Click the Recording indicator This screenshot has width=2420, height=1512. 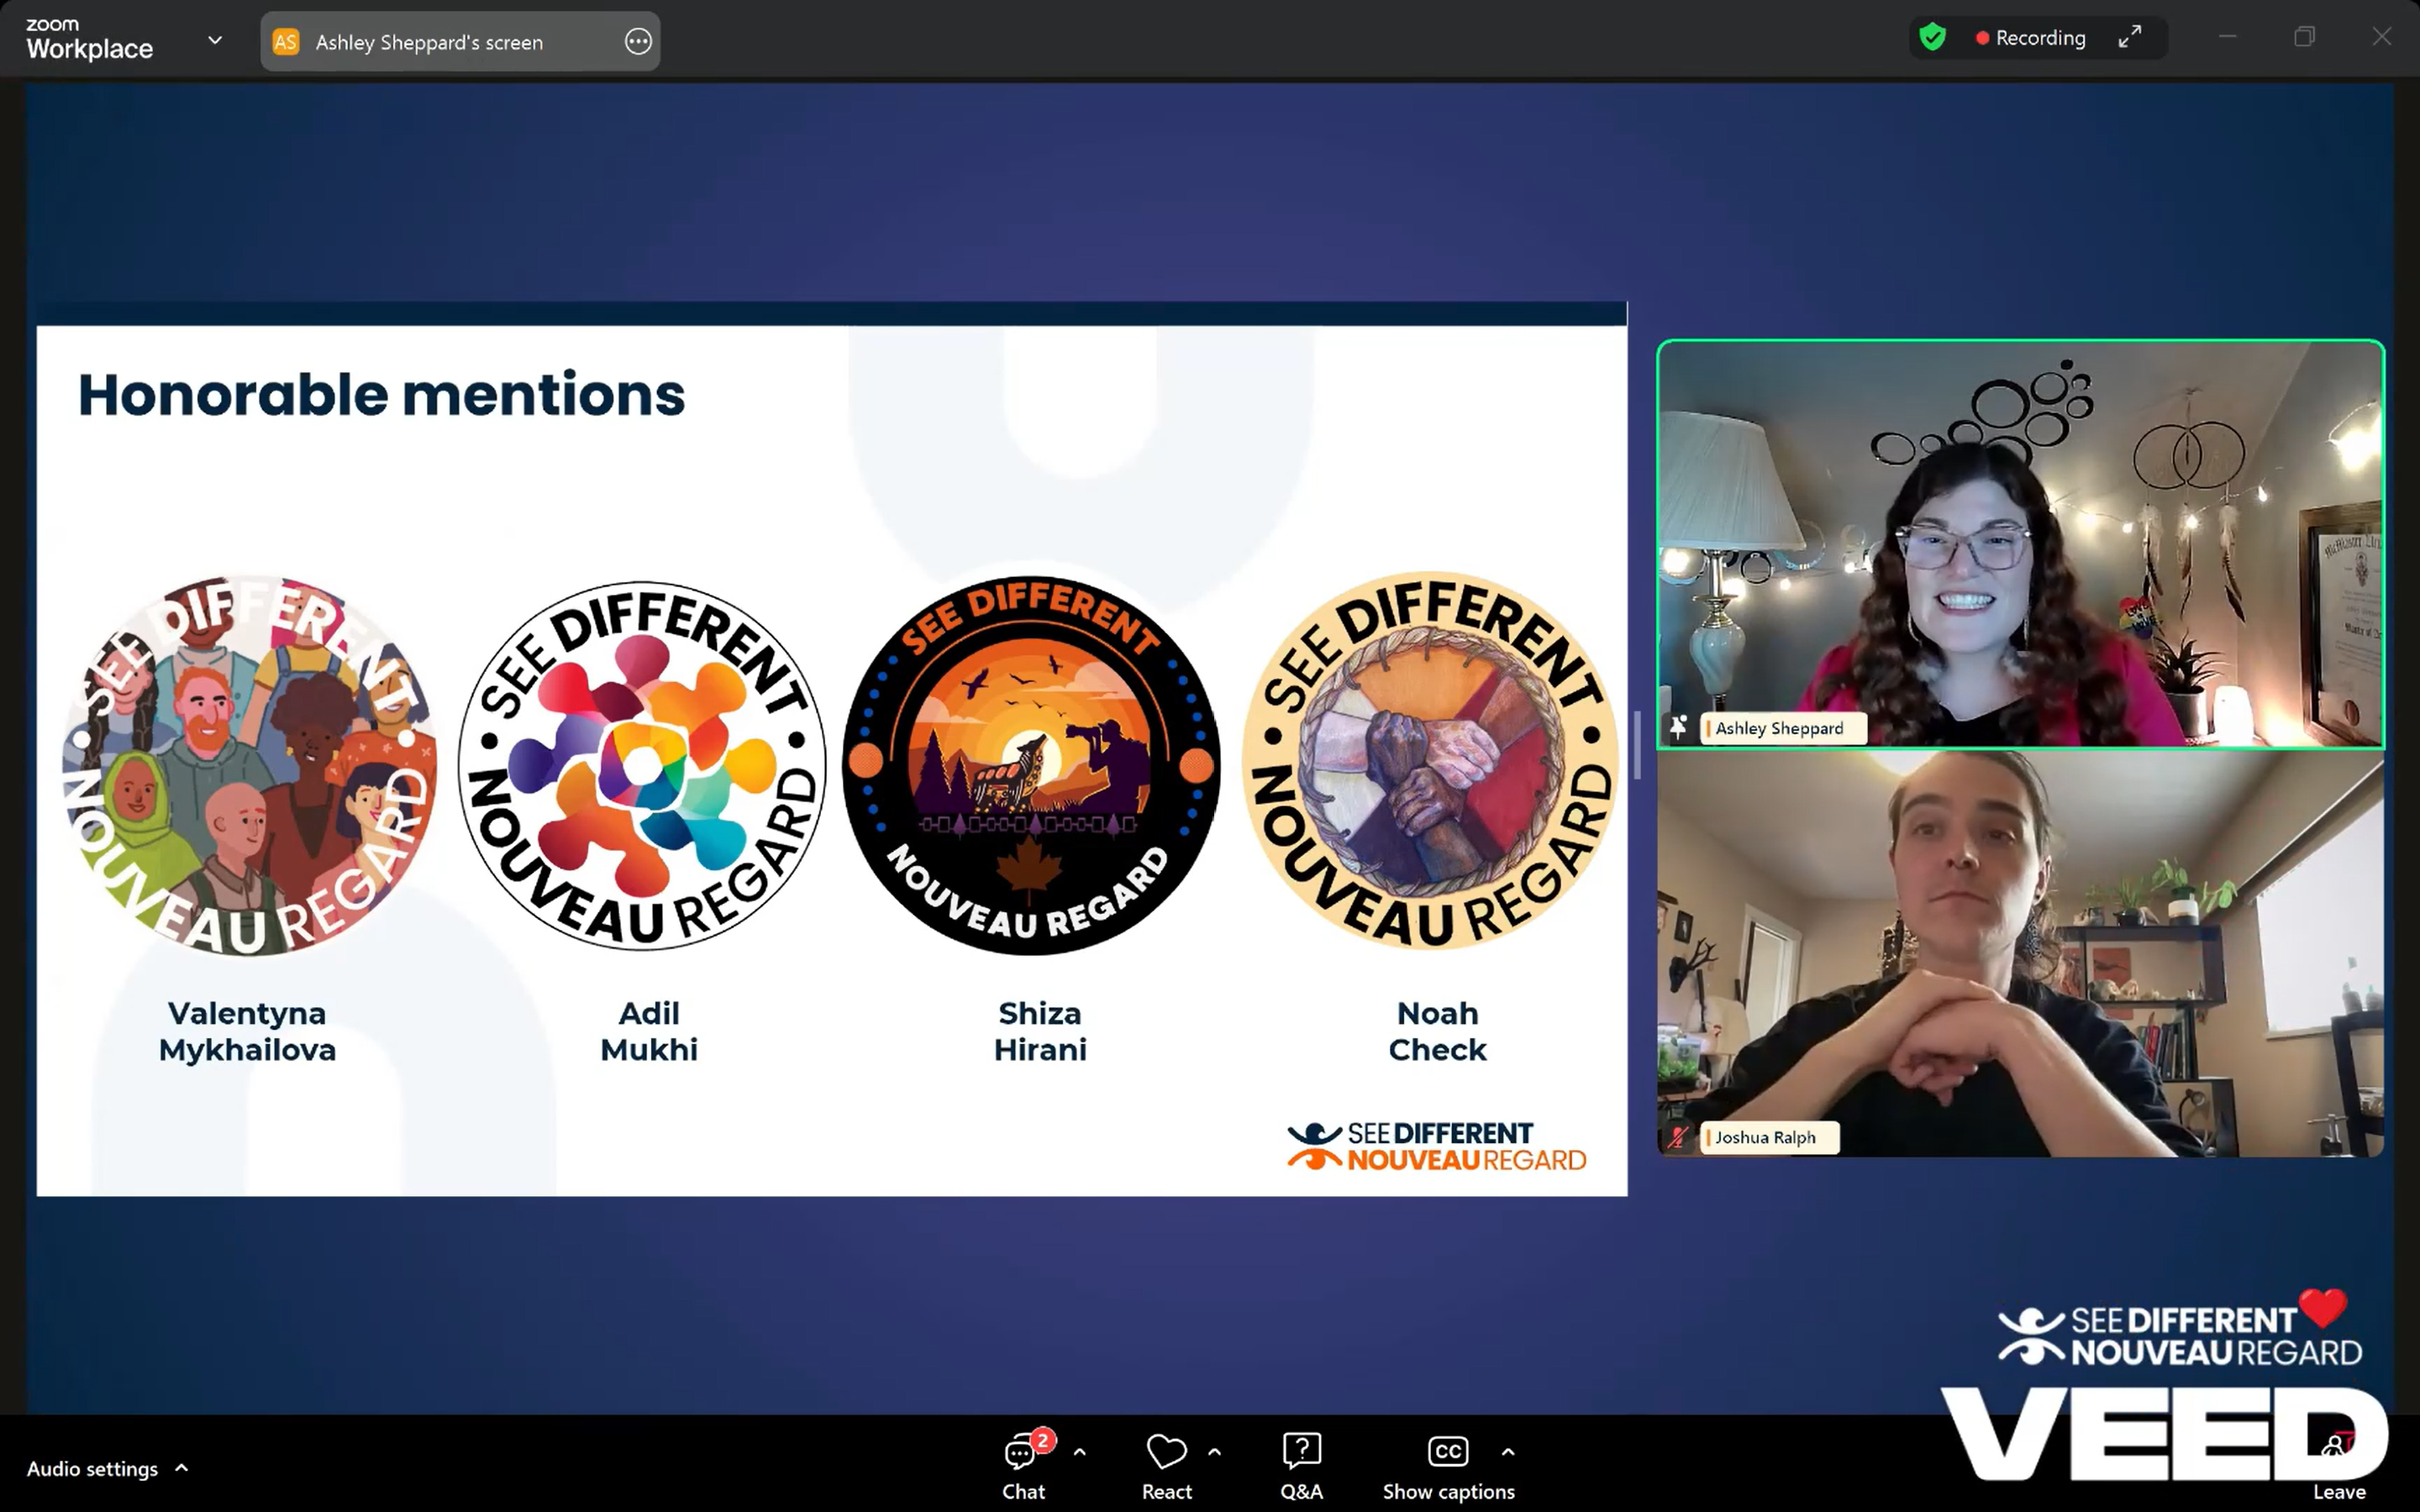(x=2030, y=38)
